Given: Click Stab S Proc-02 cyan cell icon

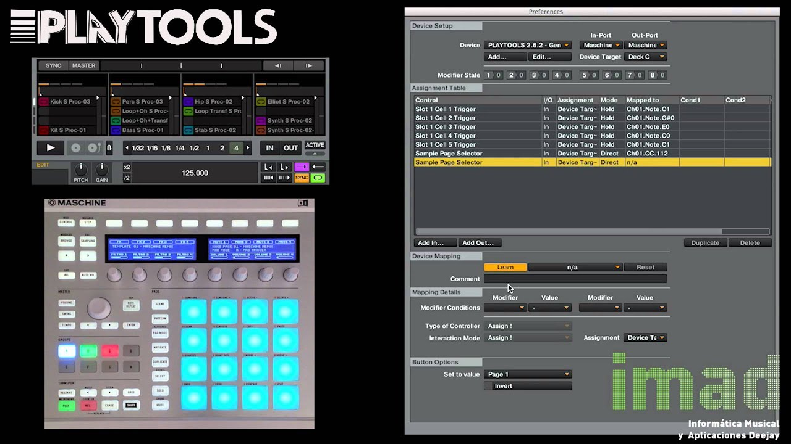Looking at the screenshot, I should point(188,130).
